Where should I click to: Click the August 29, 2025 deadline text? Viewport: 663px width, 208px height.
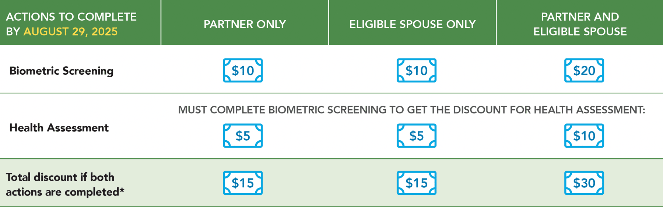70,32
